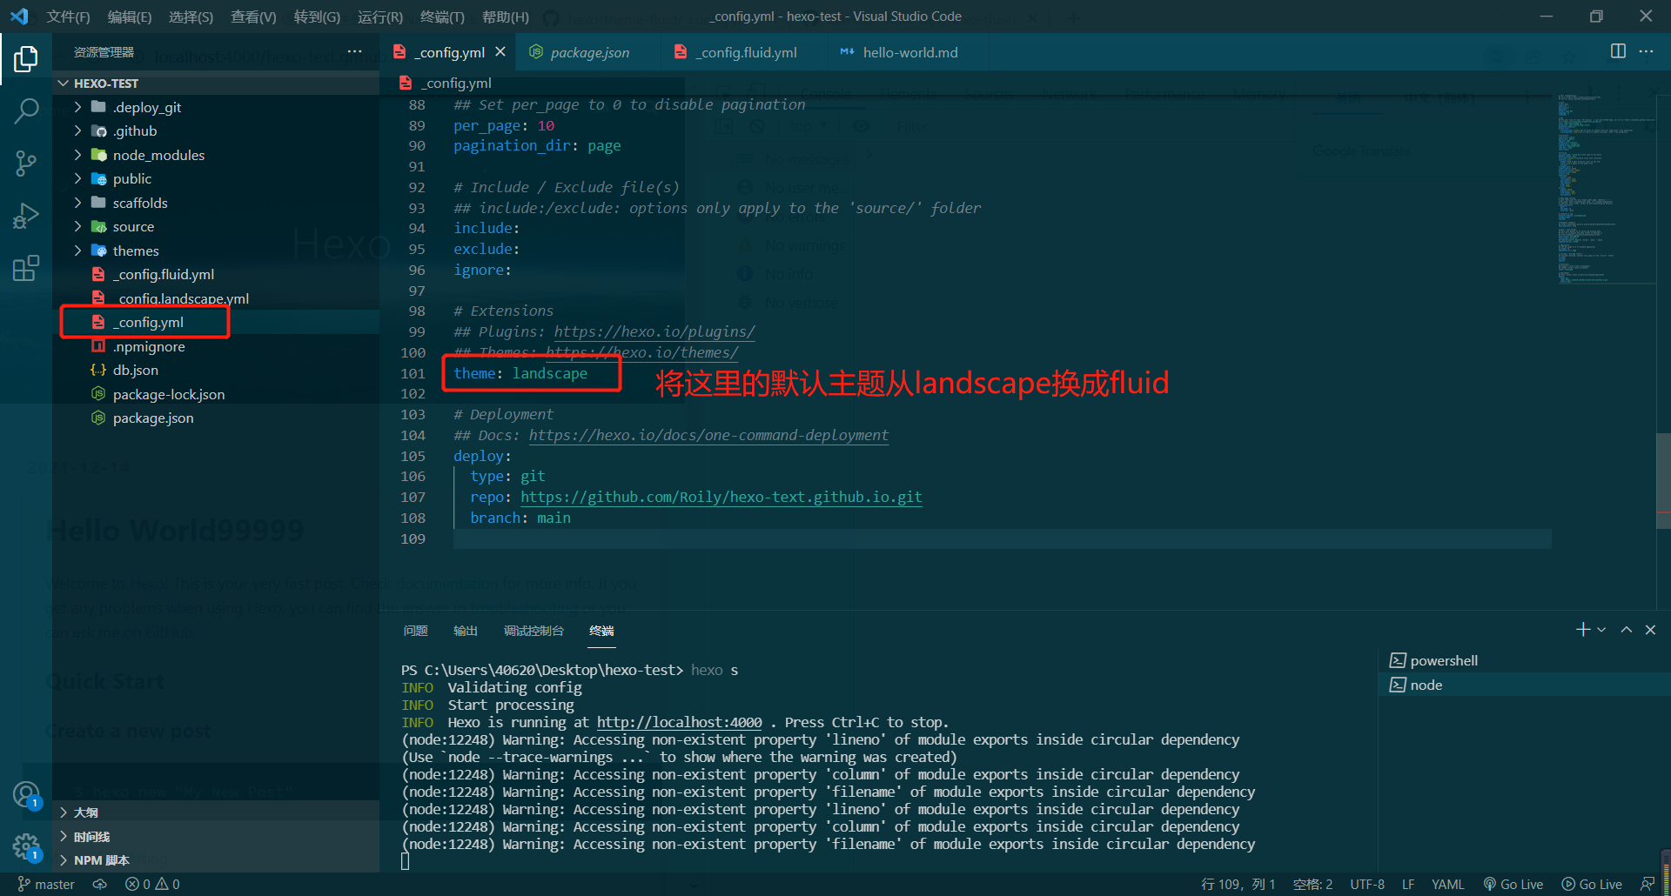
Task: Close the _config.yml editor tab
Action: [x=500, y=52]
